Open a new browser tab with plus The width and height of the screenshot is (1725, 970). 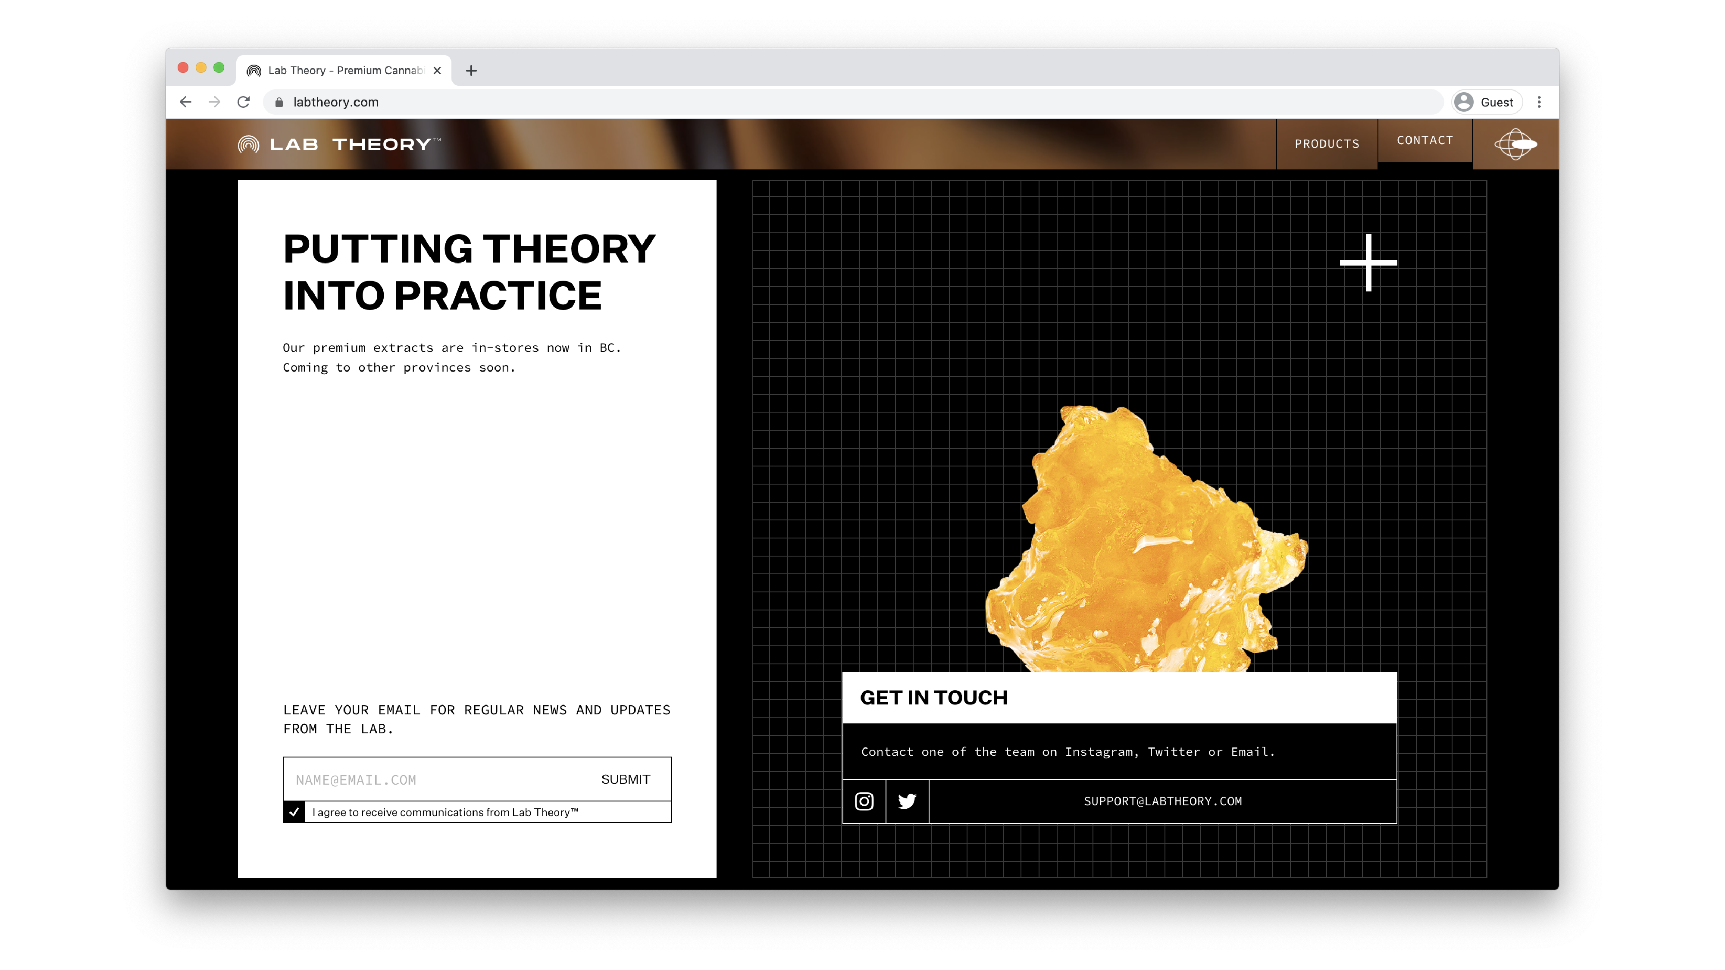(471, 70)
